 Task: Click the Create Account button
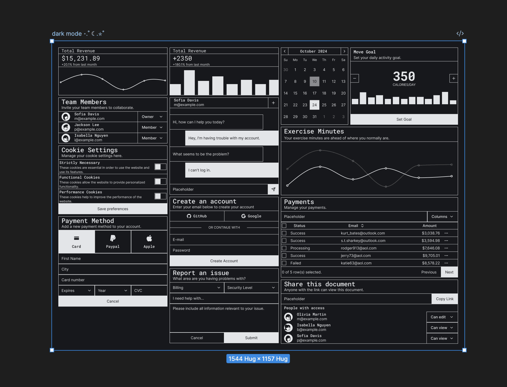(x=224, y=261)
